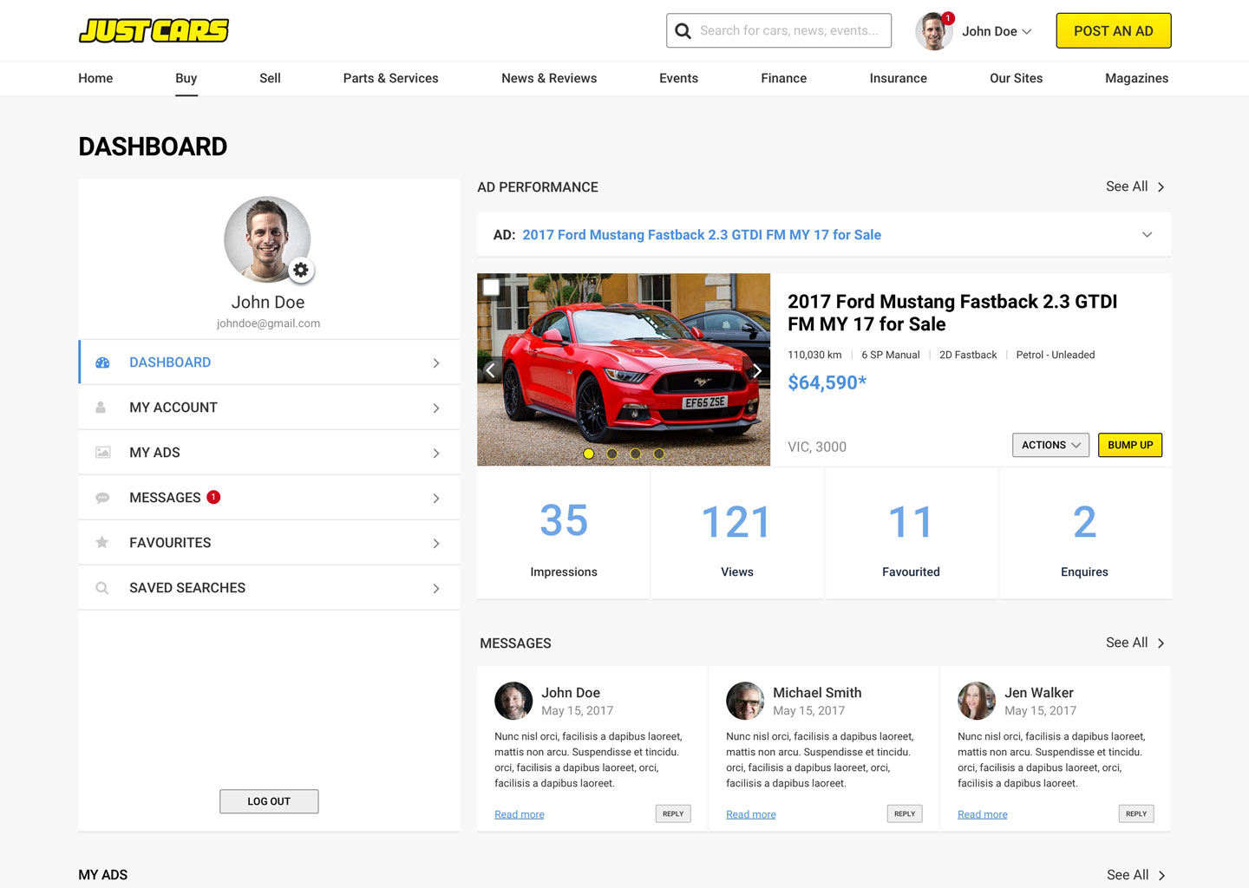
Task: Expand Favourites row chevron
Action: tap(436, 544)
